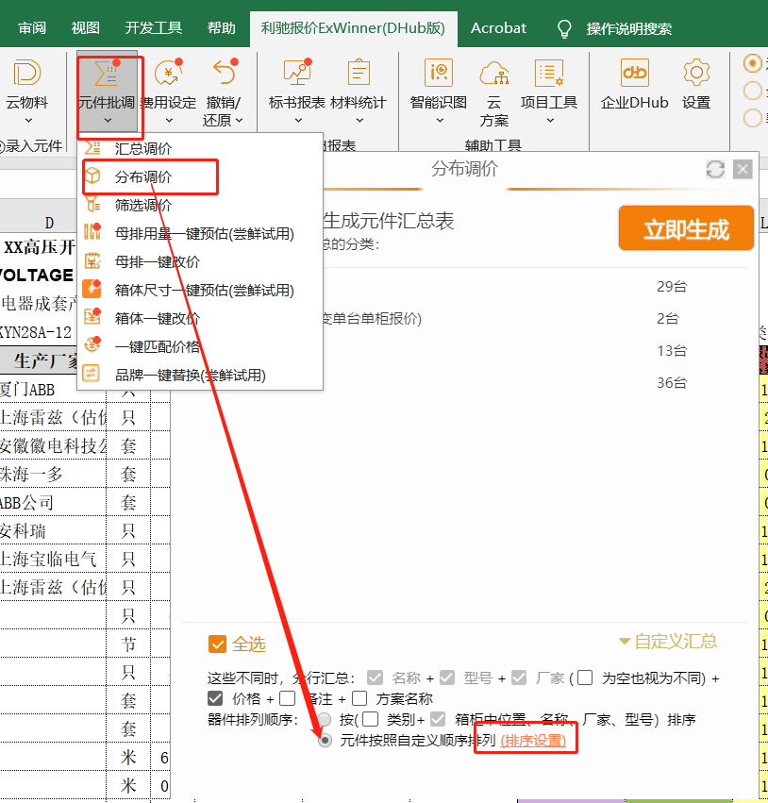Open the 帮助 ribbon tab
Screen dimensions: 768x803
pyautogui.click(x=221, y=28)
